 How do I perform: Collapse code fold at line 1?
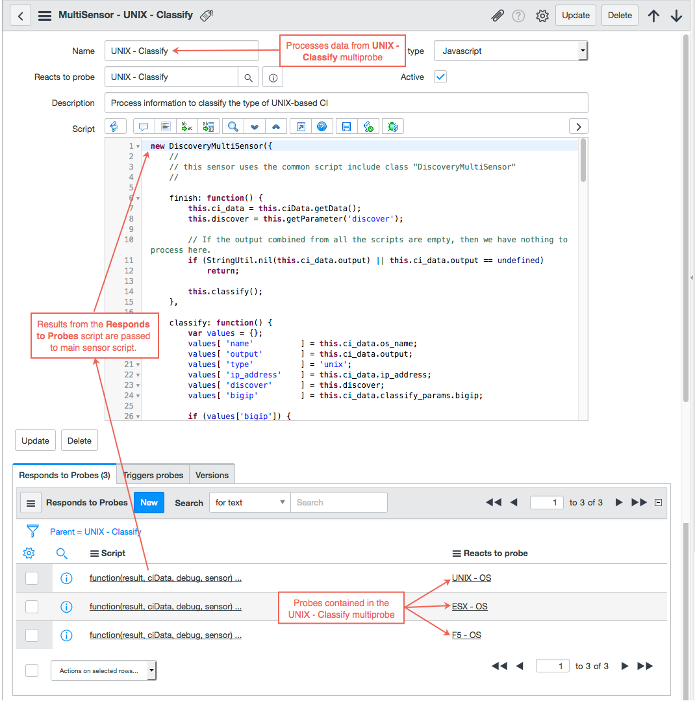tap(138, 146)
